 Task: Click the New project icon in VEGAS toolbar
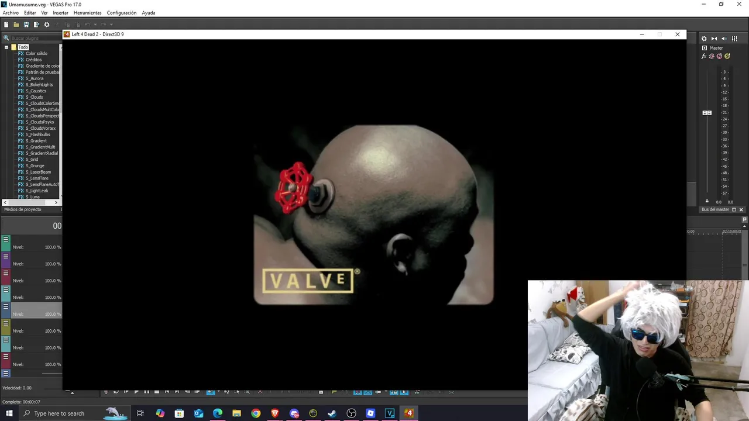6,25
